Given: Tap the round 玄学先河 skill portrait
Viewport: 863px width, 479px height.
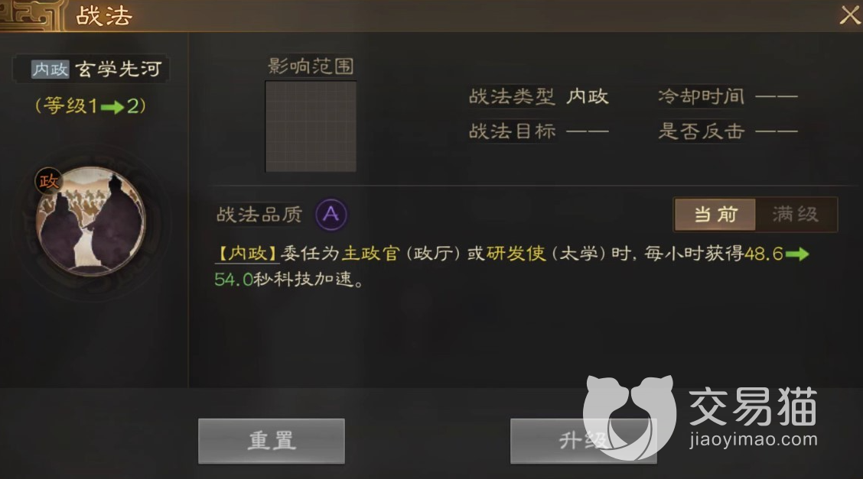Looking at the screenshot, I should click(91, 221).
